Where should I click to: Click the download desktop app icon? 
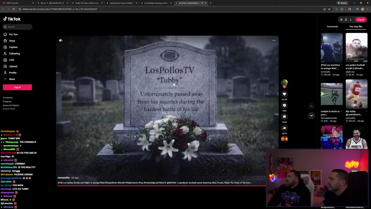350,19
